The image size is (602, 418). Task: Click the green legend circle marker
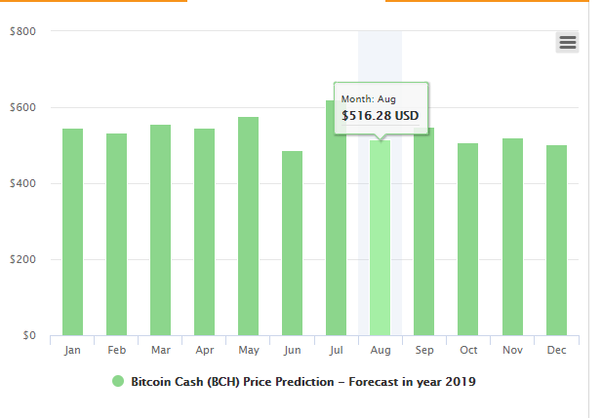coord(118,381)
